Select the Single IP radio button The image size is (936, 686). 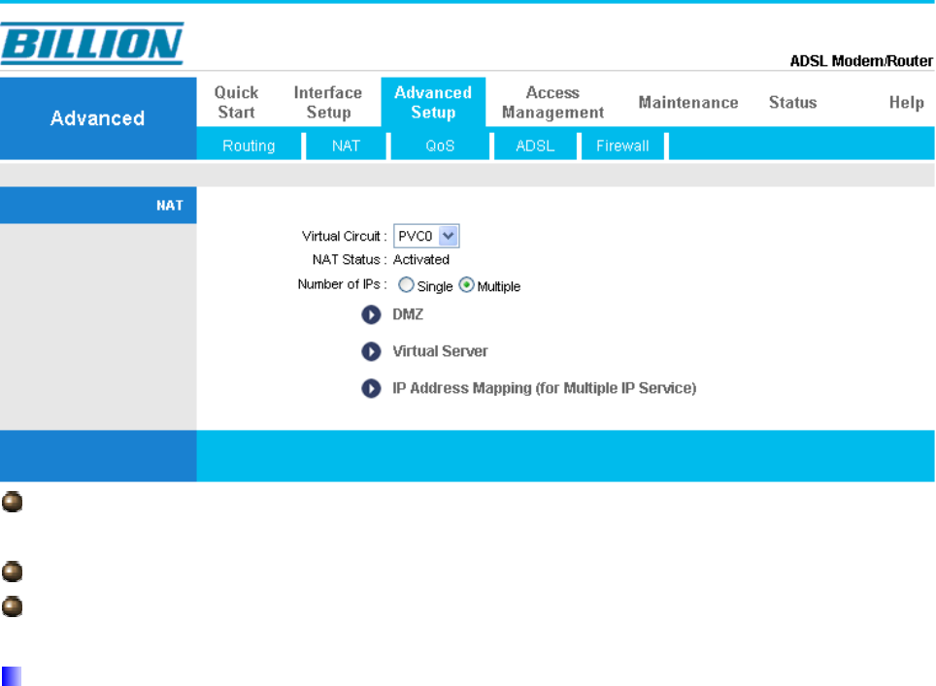point(406,284)
